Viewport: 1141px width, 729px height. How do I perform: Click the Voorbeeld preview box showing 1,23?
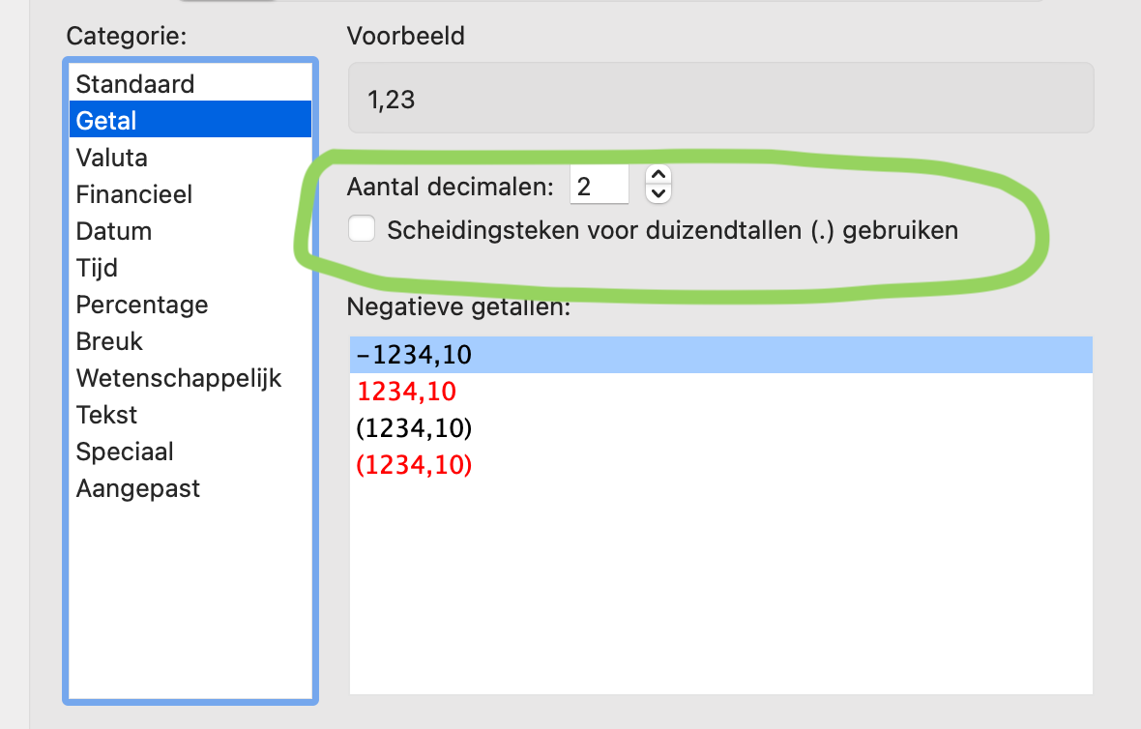tap(721, 99)
